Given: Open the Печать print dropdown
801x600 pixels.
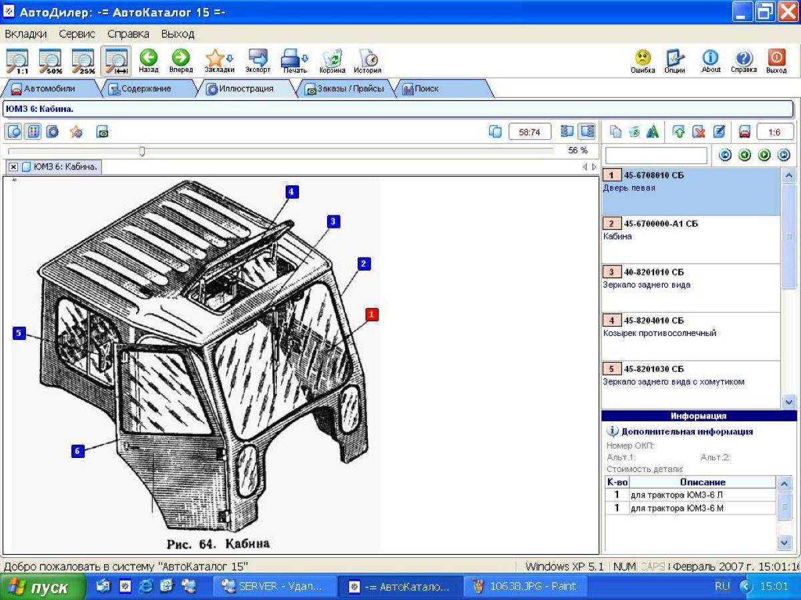Looking at the screenshot, I should [x=294, y=61].
